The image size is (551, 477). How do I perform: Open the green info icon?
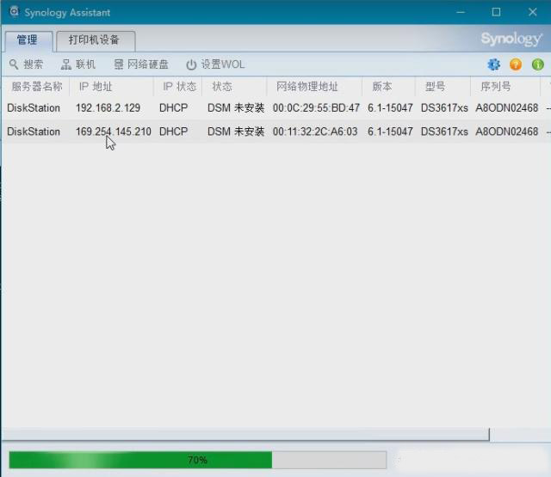(x=537, y=64)
